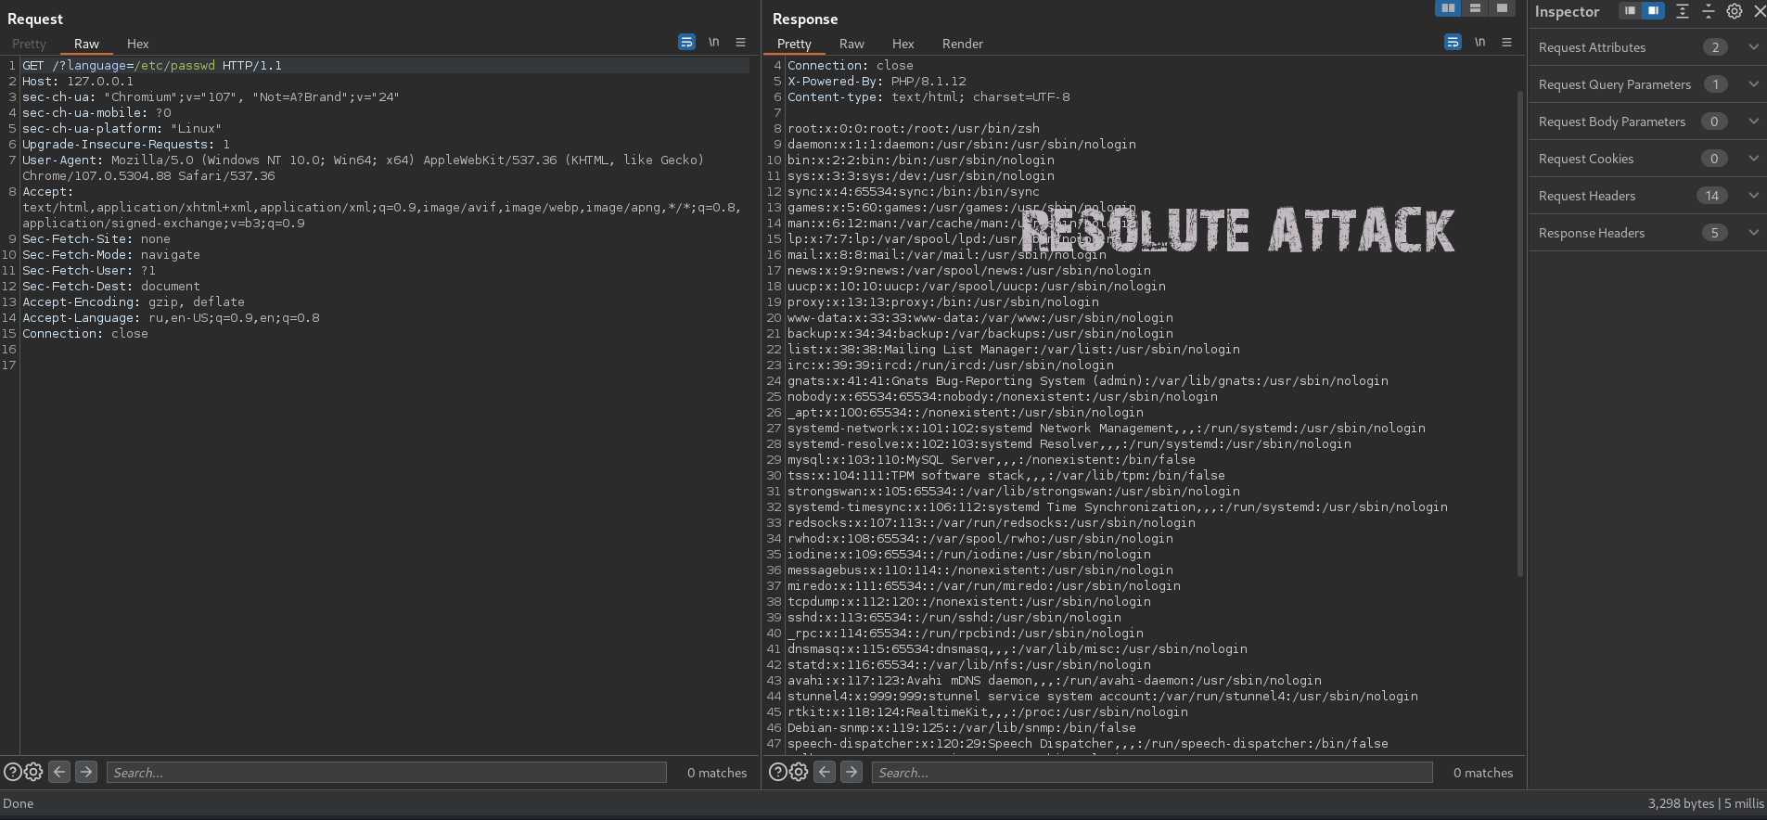This screenshot has width=1767, height=820.
Task: Click the root:x:0:0 passwd entry line
Action: [914, 129]
